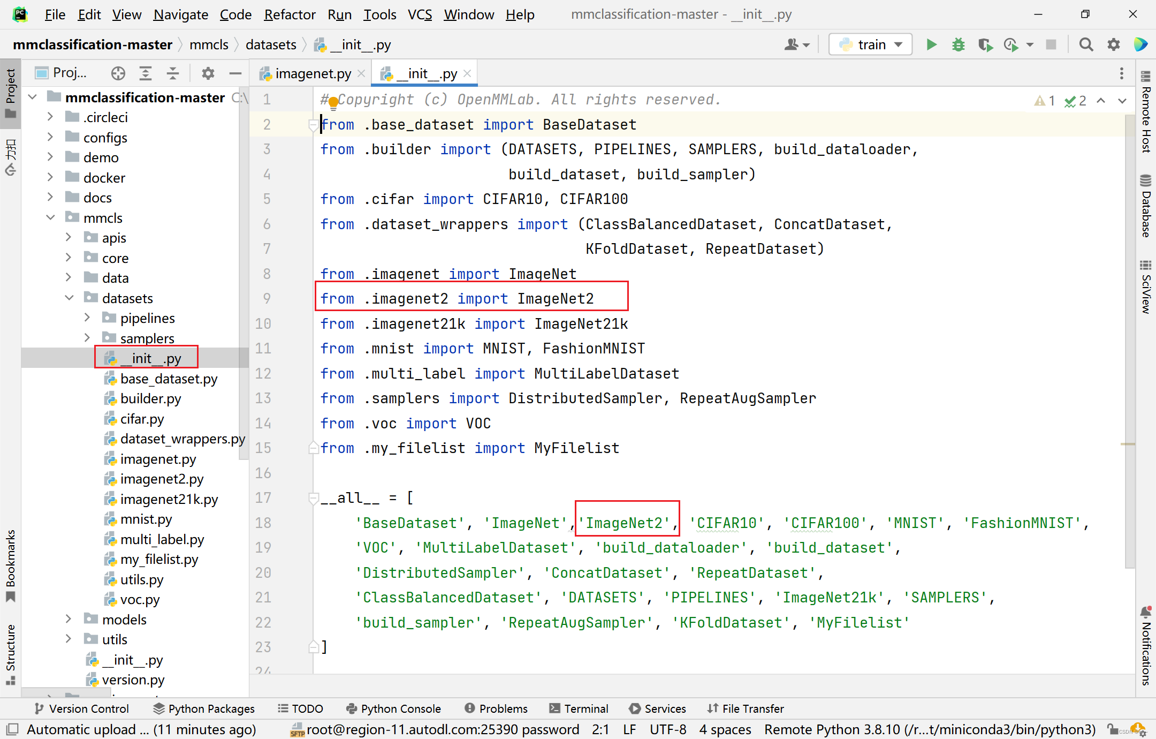Select my_filelist.py in project tree
This screenshot has height=739, width=1156.
[x=159, y=559]
